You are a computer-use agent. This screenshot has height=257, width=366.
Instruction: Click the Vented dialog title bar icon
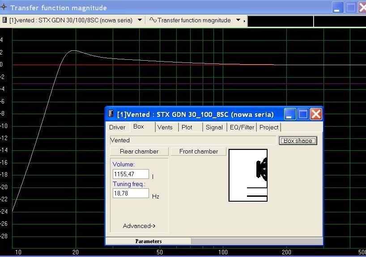click(x=111, y=114)
